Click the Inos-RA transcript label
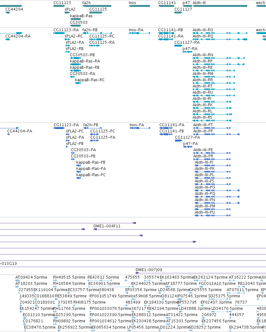Image resolution: width=266 pixels, height=332 pixels. [136, 30]
